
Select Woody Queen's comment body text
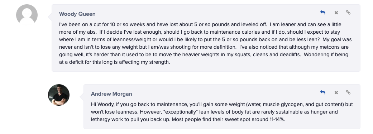point(205,43)
